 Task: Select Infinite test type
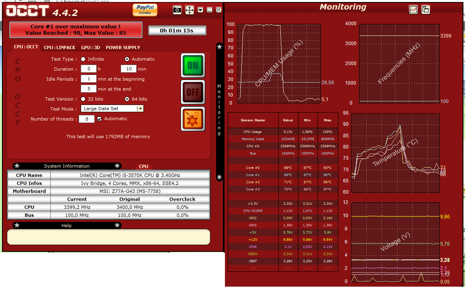[x=83, y=59]
